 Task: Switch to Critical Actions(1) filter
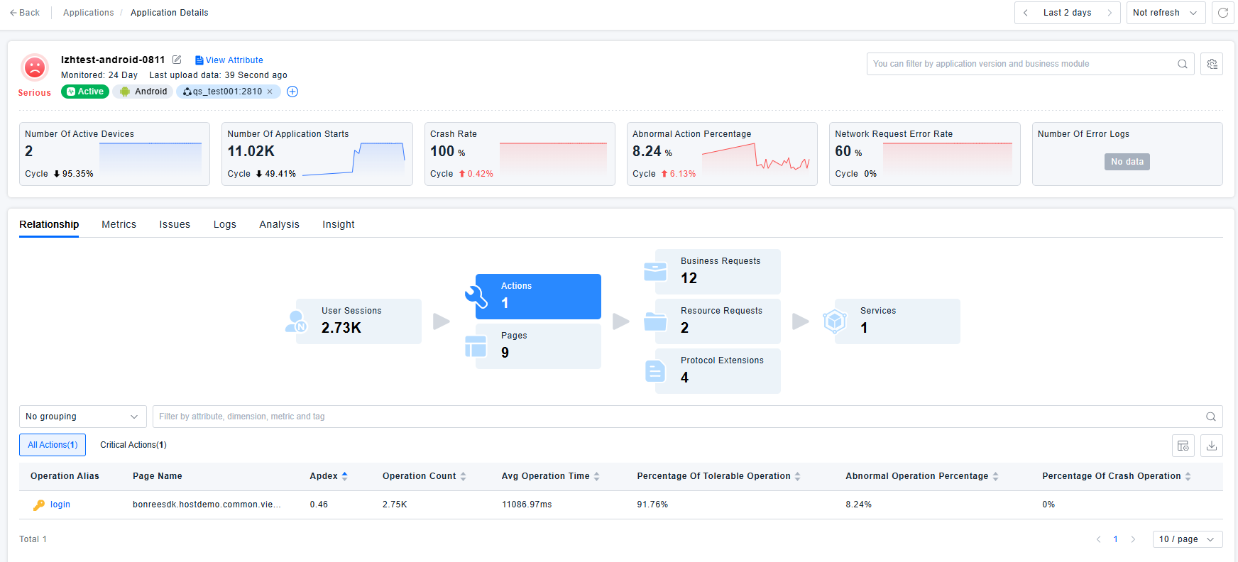coord(133,445)
